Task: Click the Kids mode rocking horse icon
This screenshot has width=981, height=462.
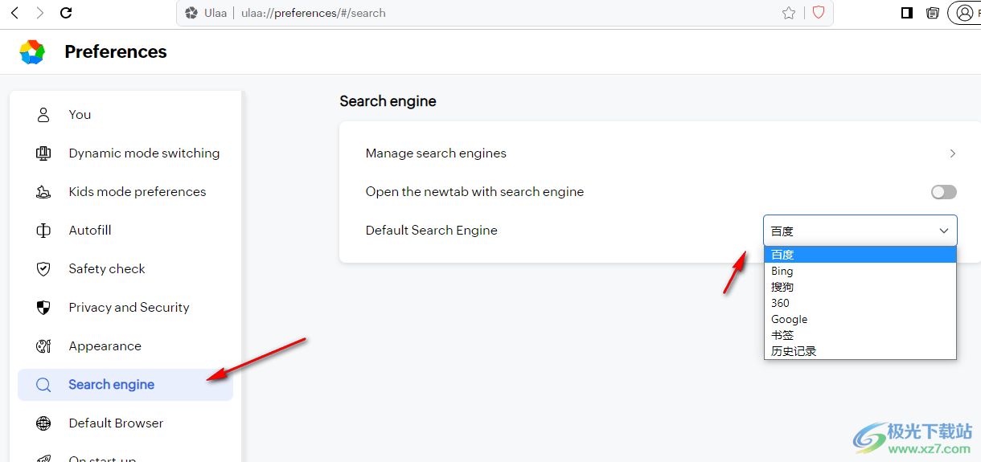Action: pos(43,191)
